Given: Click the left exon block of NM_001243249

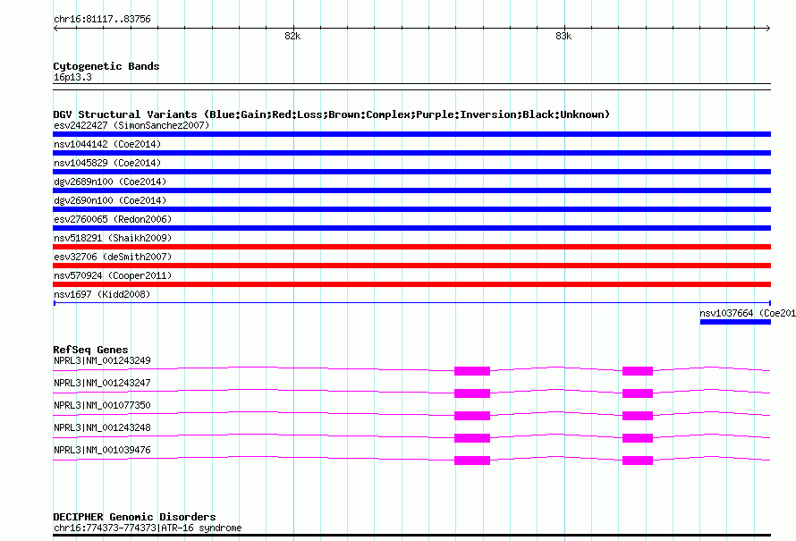Looking at the screenshot, I should tap(472, 371).
